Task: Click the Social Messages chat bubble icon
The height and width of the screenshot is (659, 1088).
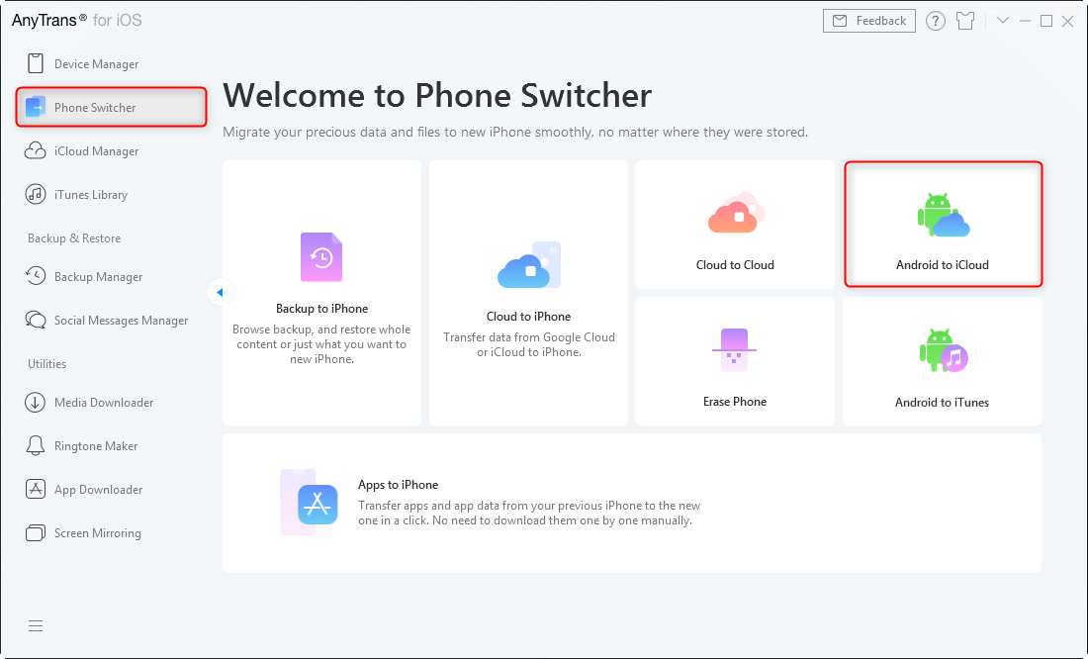Action: coord(36,320)
